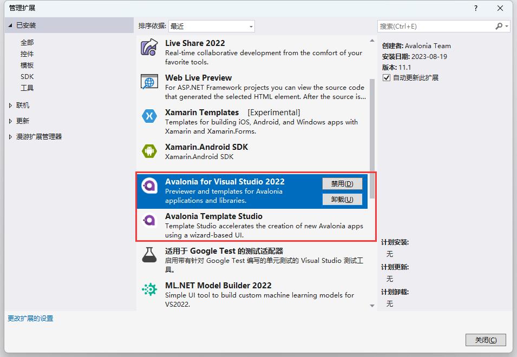Click the 计划更新 label
The height and width of the screenshot is (357, 517).
(395, 267)
